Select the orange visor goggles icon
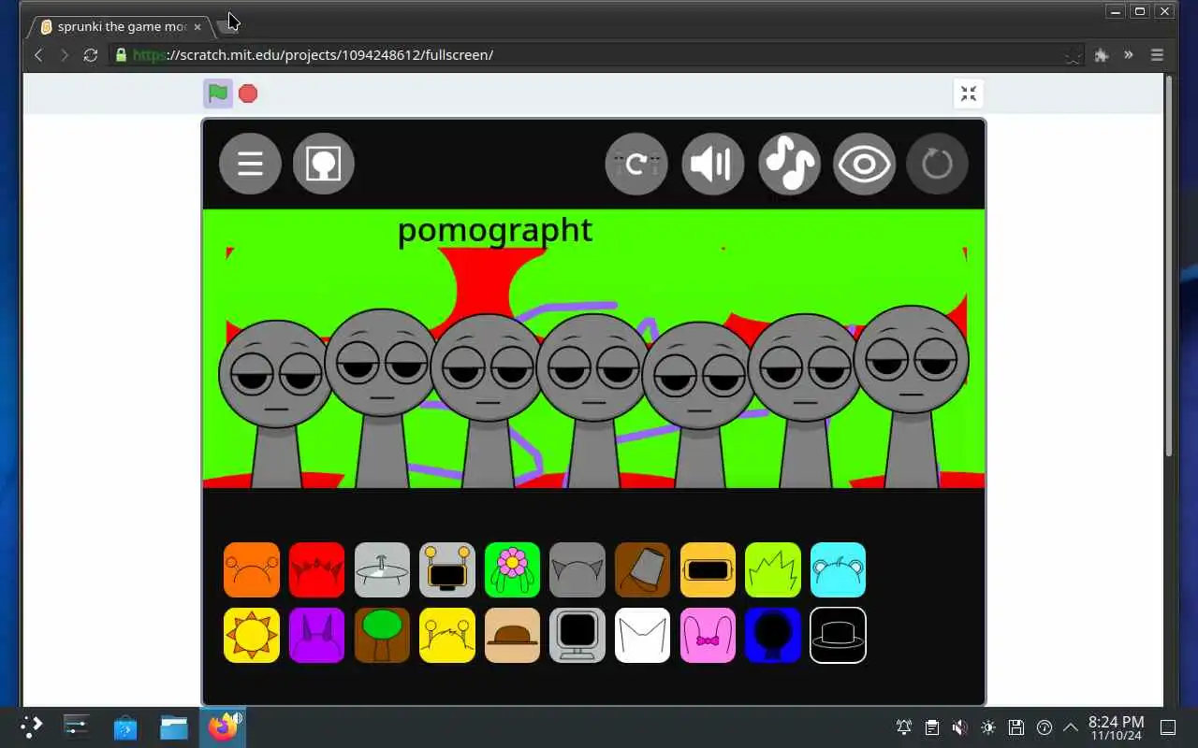The width and height of the screenshot is (1198, 748). [708, 569]
